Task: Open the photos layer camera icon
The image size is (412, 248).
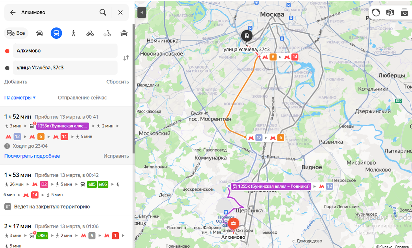Action: [x=404, y=12]
